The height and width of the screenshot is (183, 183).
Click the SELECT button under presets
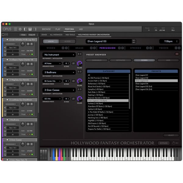click(171, 135)
